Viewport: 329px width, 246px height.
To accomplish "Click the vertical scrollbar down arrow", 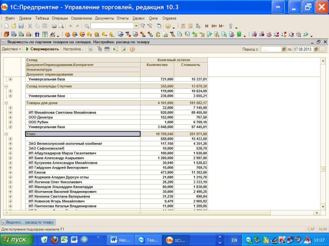I will pos(323,207).
